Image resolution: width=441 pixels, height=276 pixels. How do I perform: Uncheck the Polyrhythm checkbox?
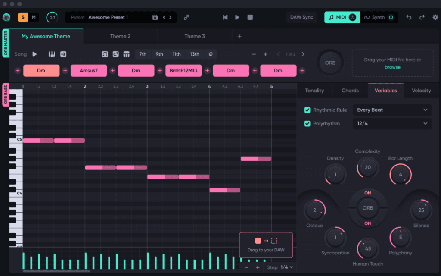(307, 124)
